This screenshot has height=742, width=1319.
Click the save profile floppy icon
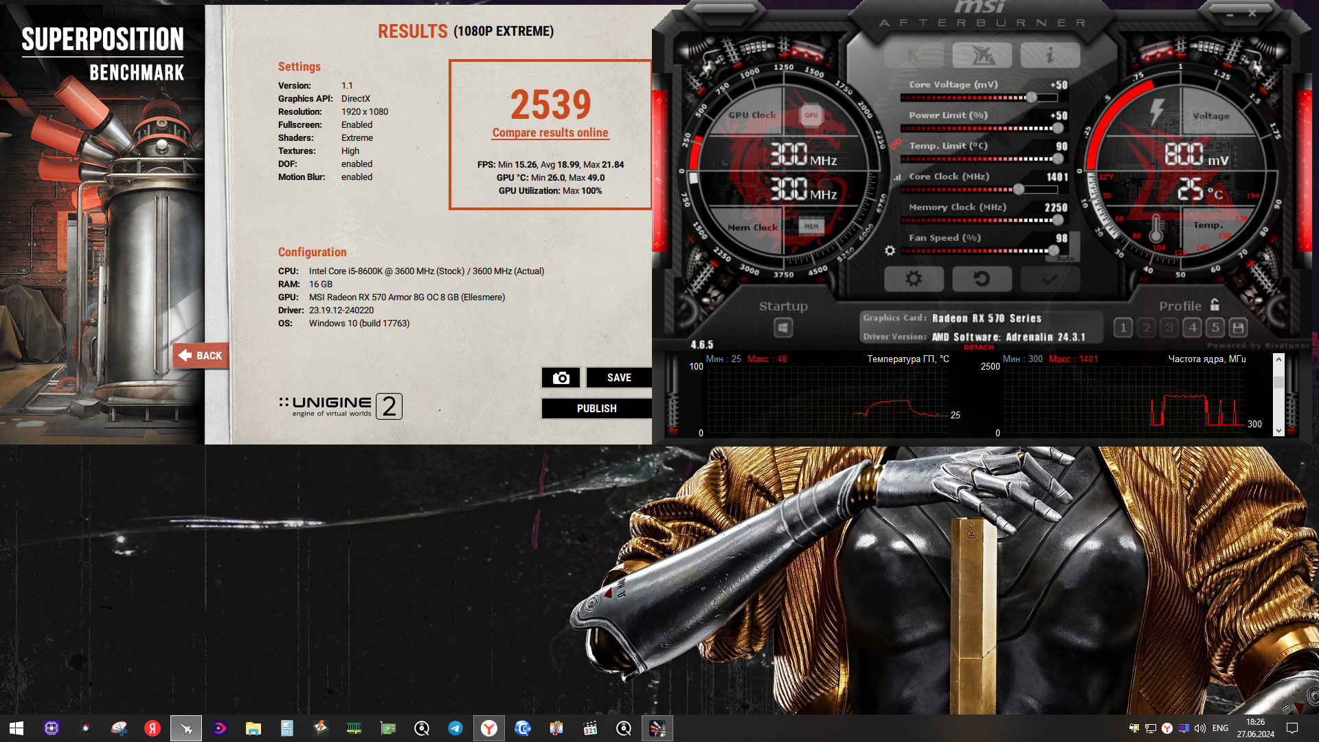pyautogui.click(x=1238, y=328)
